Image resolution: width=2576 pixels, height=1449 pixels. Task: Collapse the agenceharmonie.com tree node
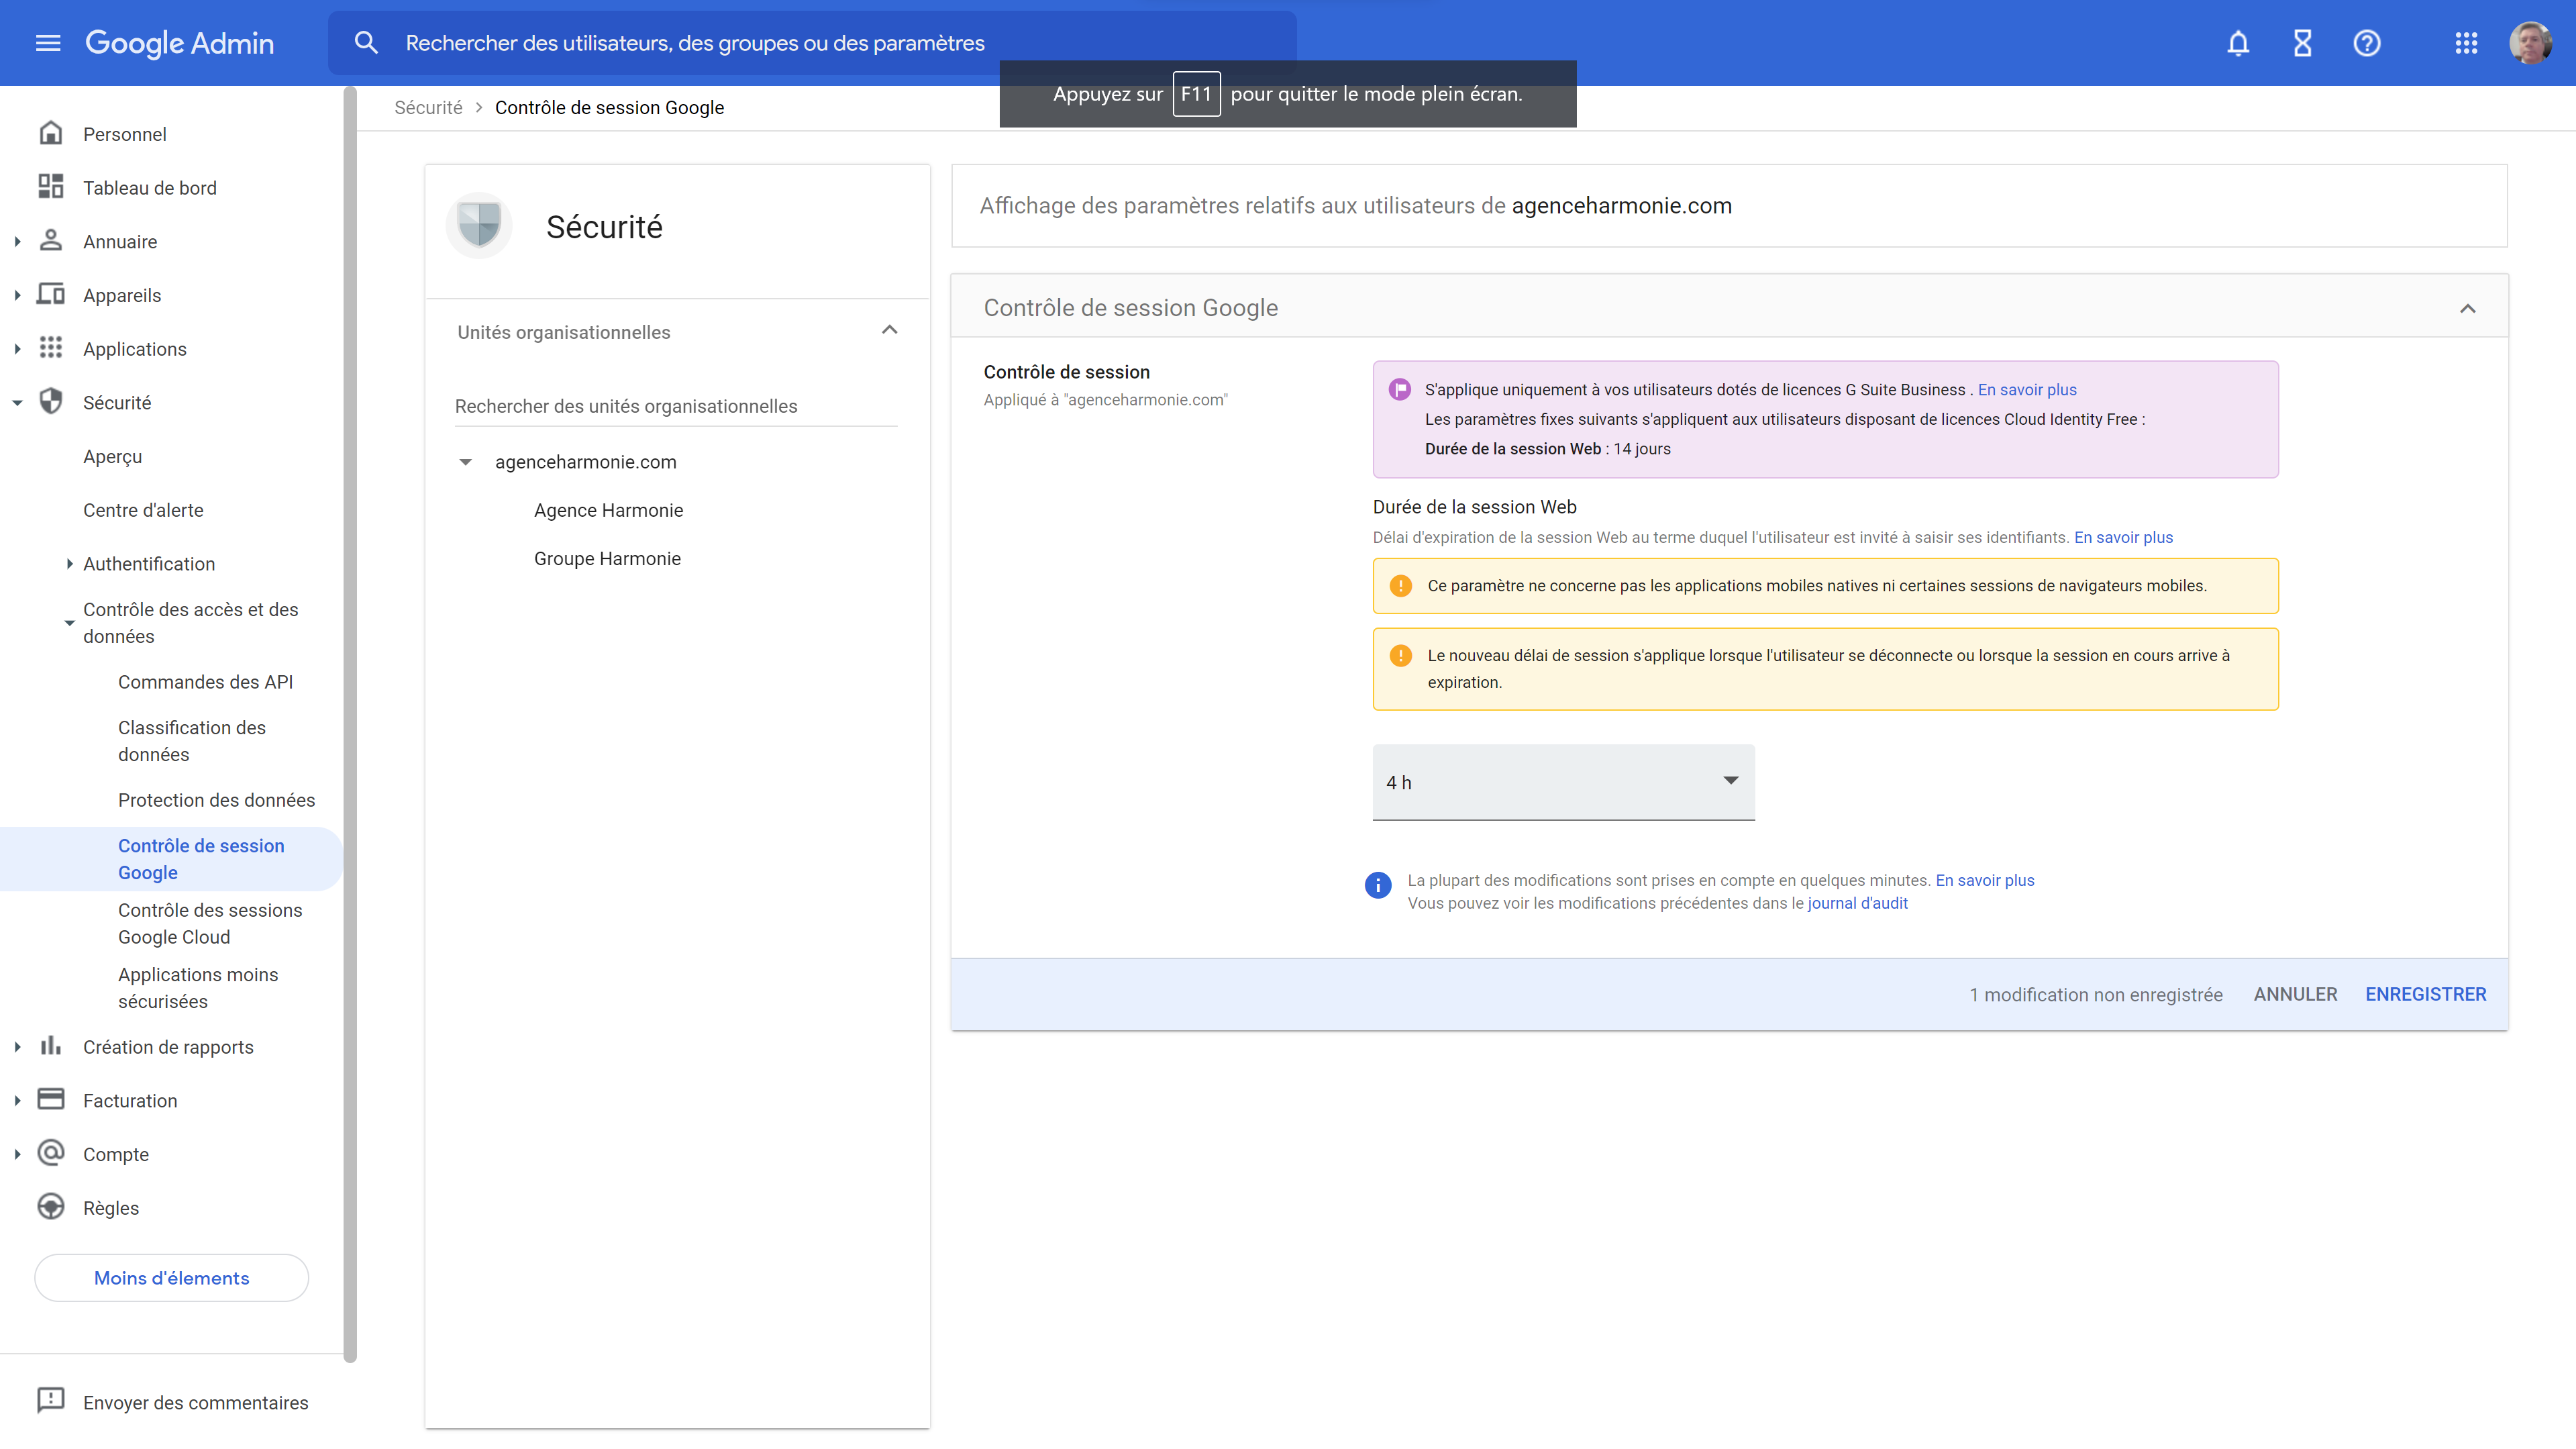465,462
